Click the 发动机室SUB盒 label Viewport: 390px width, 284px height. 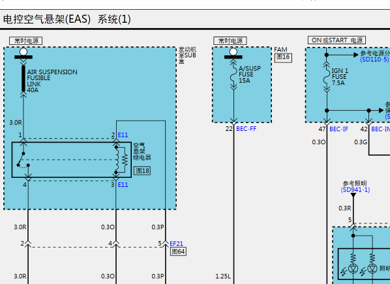point(187,55)
